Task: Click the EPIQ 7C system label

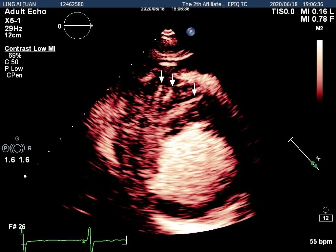Action: click(237, 4)
